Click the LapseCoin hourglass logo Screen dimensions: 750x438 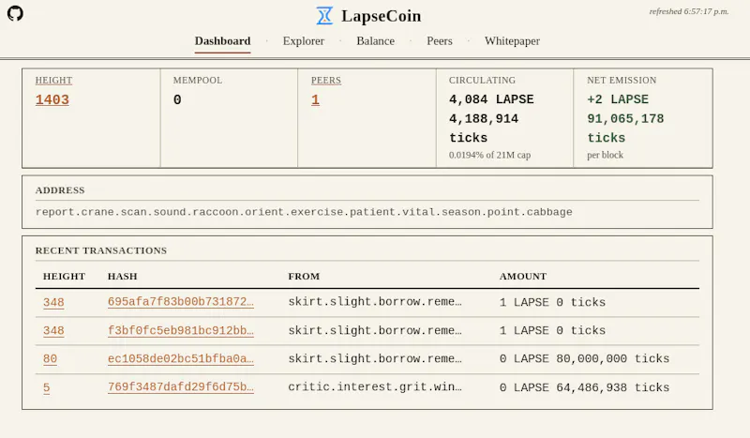coord(324,16)
